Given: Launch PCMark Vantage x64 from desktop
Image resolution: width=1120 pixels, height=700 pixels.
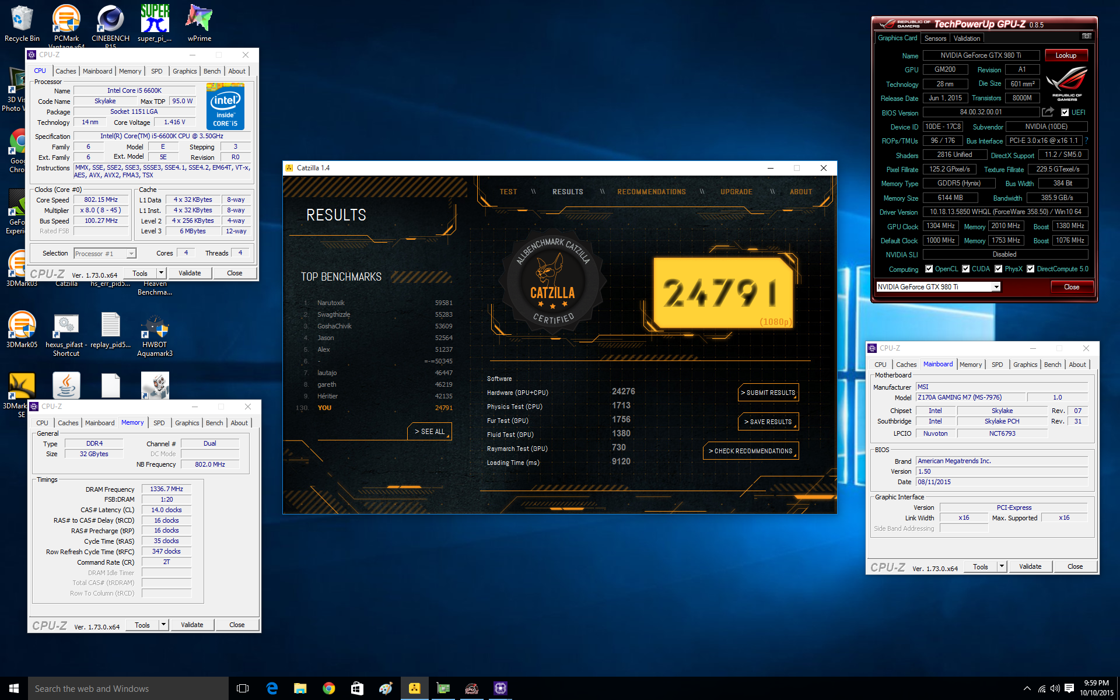Looking at the screenshot, I should pos(66,24).
